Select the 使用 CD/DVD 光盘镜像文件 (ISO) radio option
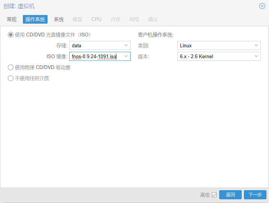This screenshot has width=269, height=203. pos(10,35)
